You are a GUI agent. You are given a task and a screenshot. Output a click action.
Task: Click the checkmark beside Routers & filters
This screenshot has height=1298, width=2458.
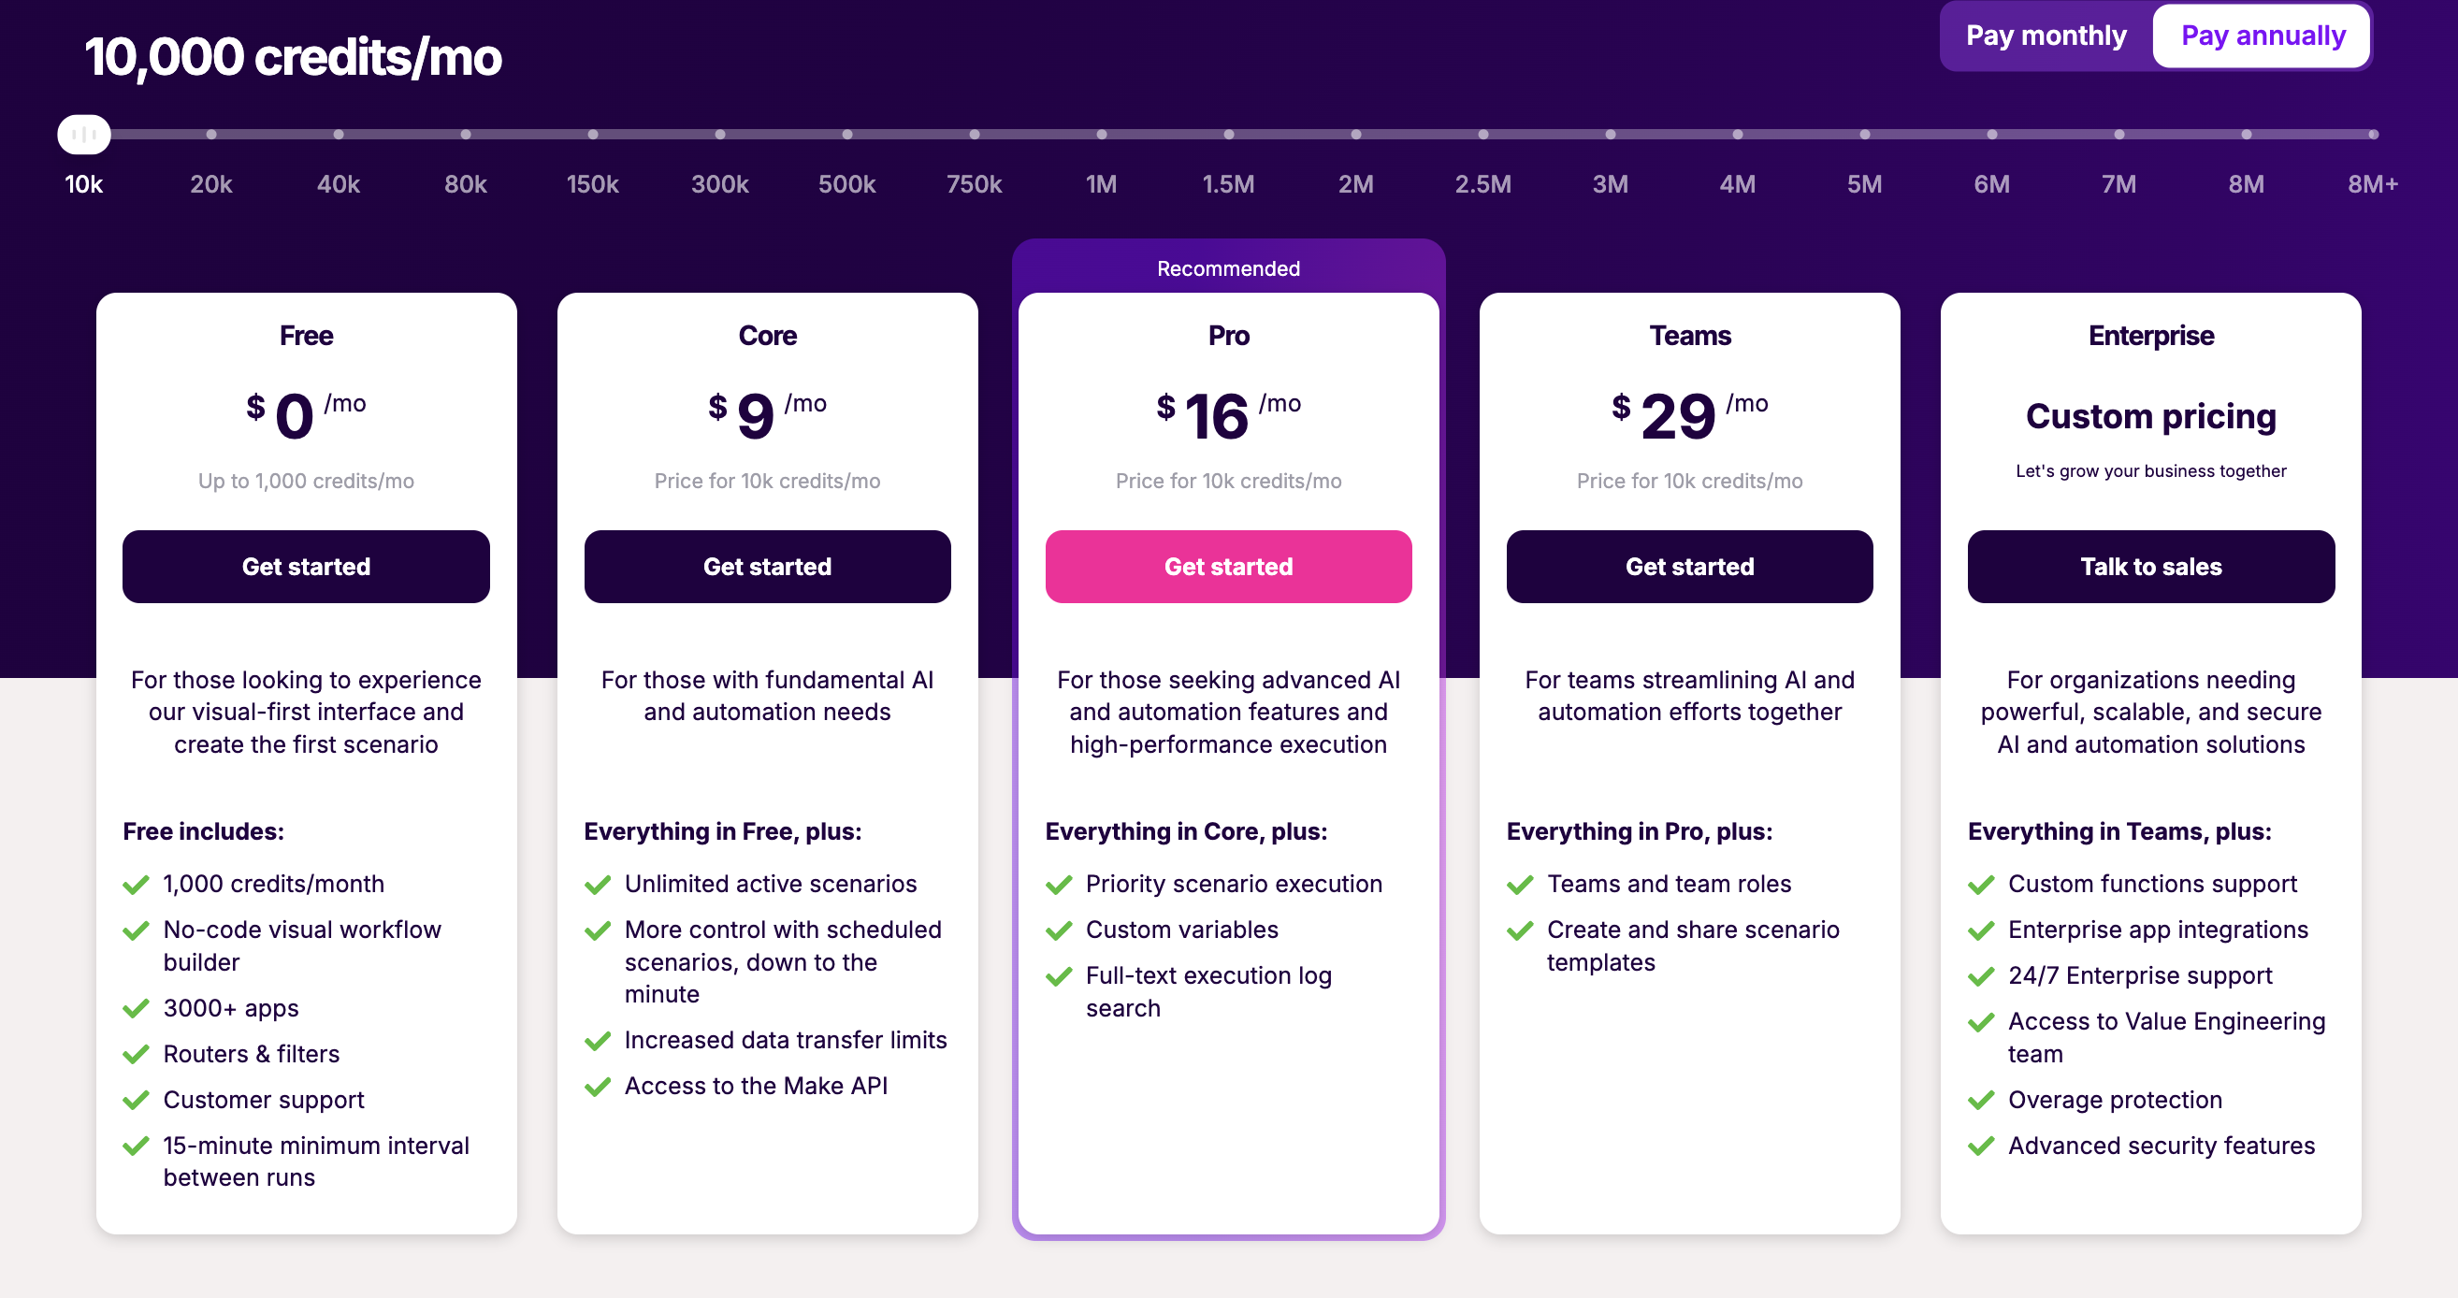coord(137,1054)
